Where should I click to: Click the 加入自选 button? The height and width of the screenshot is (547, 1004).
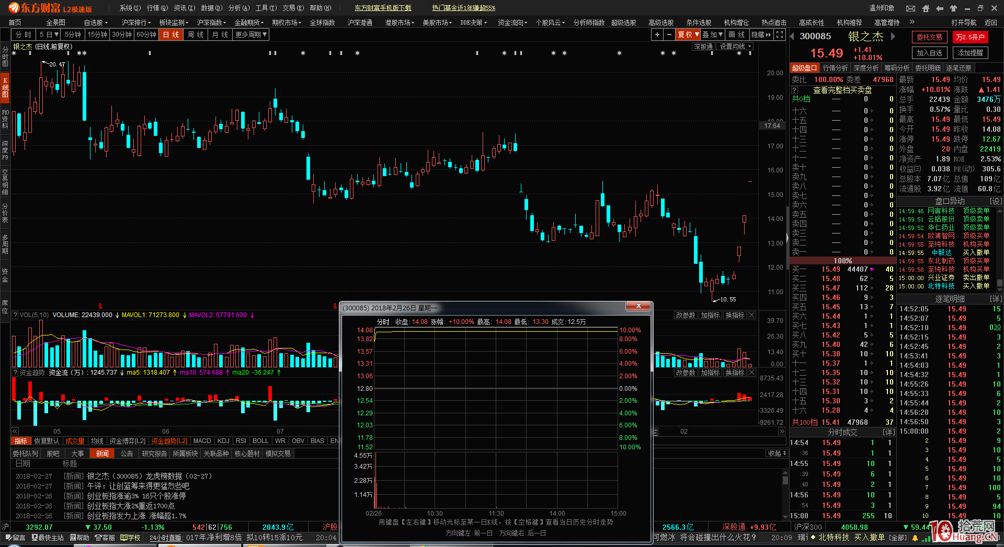tap(929, 53)
